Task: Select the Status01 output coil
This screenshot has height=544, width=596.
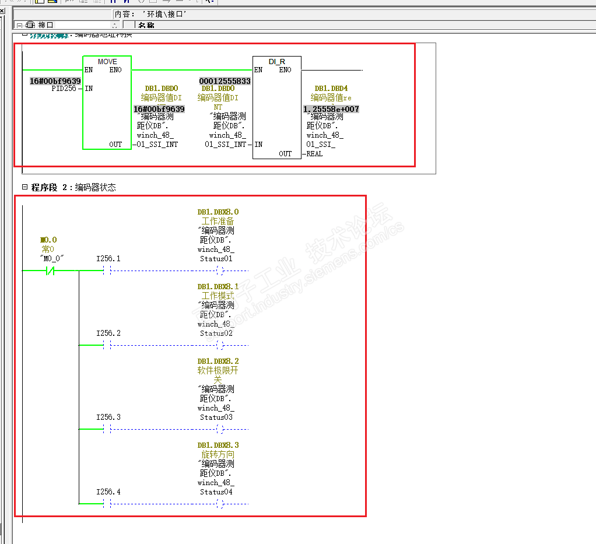Action: pyautogui.click(x=220, y=271)
